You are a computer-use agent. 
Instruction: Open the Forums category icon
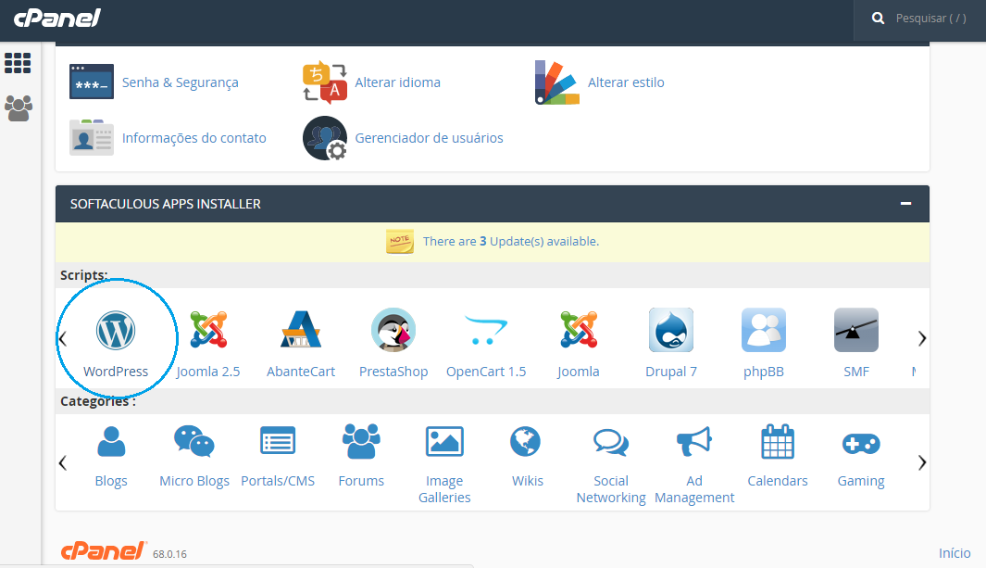[361, 441]
